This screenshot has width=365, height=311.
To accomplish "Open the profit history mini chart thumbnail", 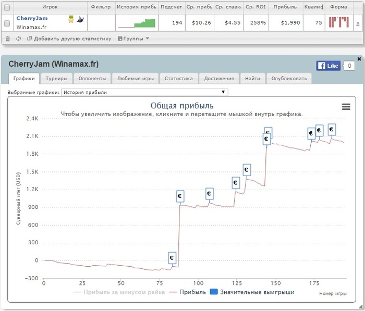I will 137,23.
